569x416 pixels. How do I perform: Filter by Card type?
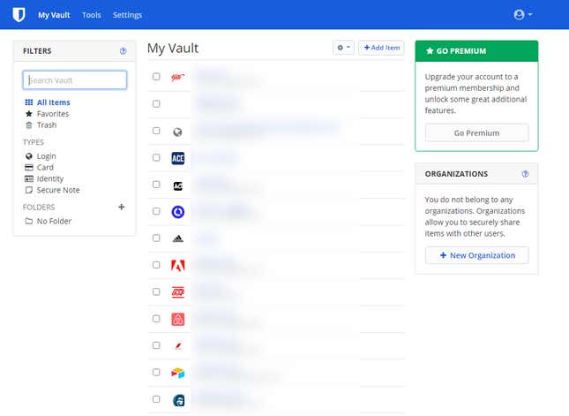coord(45,168)
